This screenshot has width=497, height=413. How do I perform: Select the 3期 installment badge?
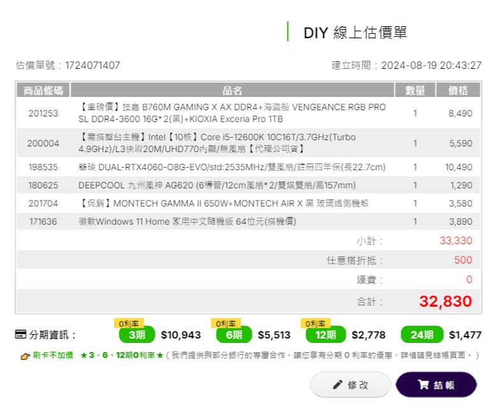137,335
